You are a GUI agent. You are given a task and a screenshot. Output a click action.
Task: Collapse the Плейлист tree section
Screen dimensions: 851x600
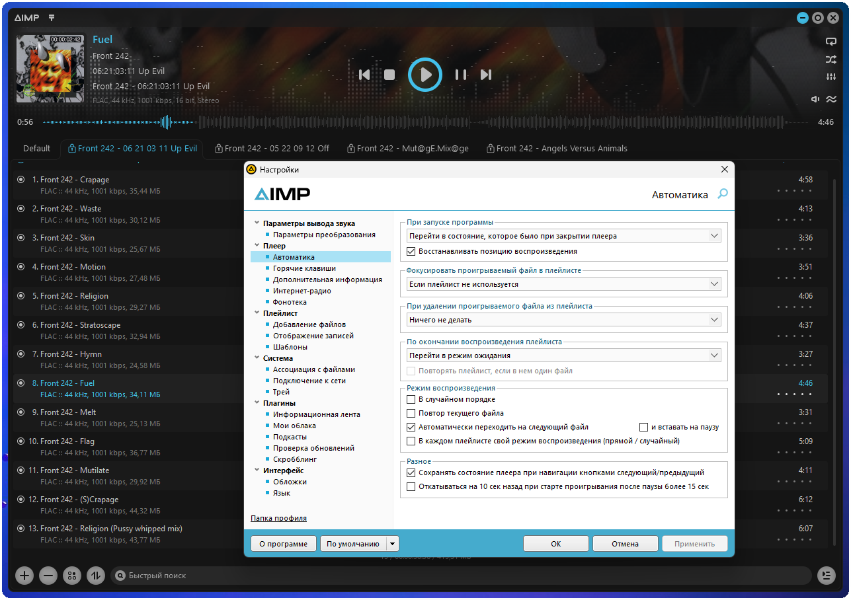257,313
